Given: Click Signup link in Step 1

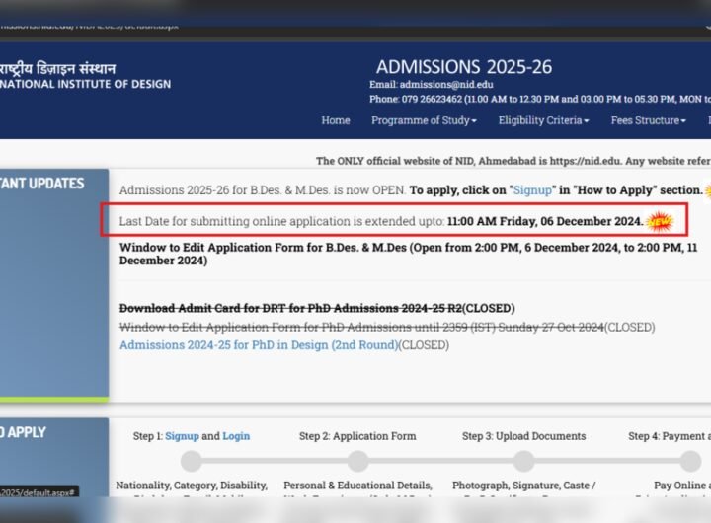Looking at the screenshot, I should (182, 436).
